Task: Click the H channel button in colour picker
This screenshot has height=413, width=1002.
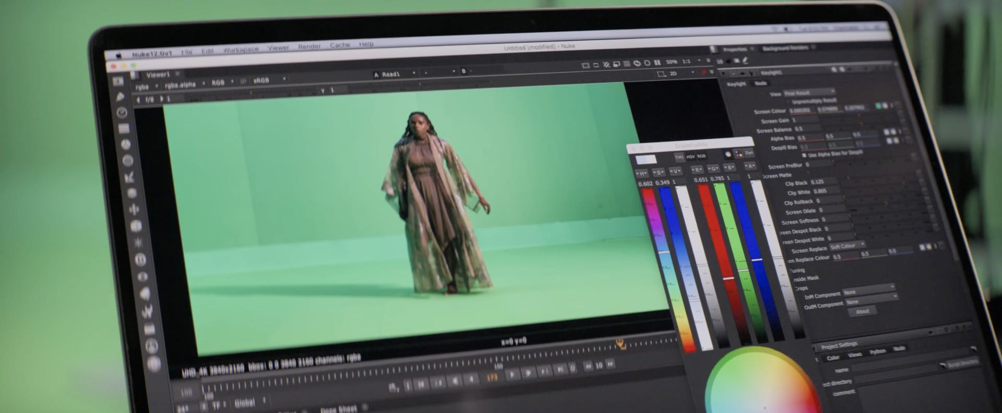Action: point(641,173)
